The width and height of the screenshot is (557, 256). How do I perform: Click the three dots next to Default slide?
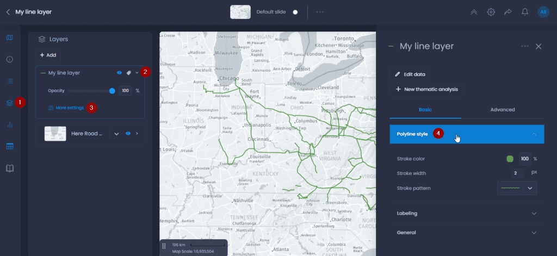point(320,12)
